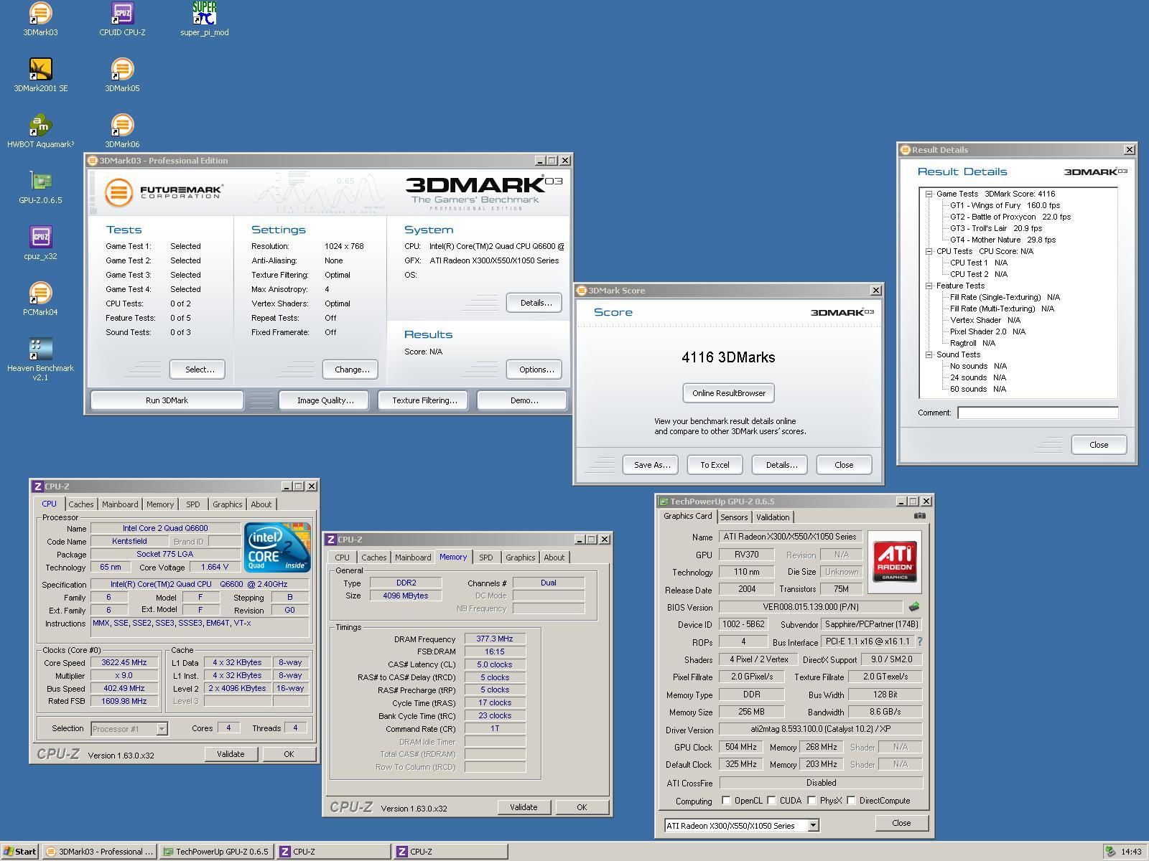The height and width of the screenshot is (861, 1149).
Task: Enable the CUDA checkbox in GPU-Z
Action: [771, 801]
